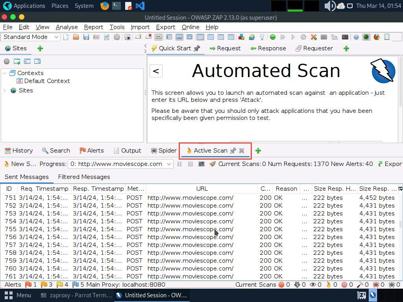Toggle the Active Scan tab pin
This screenshot has height=302, width=403.
[233, 151]
